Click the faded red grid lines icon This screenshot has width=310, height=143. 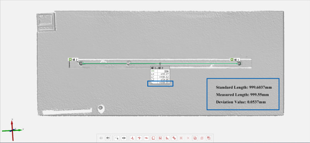[x=181, y=138]
